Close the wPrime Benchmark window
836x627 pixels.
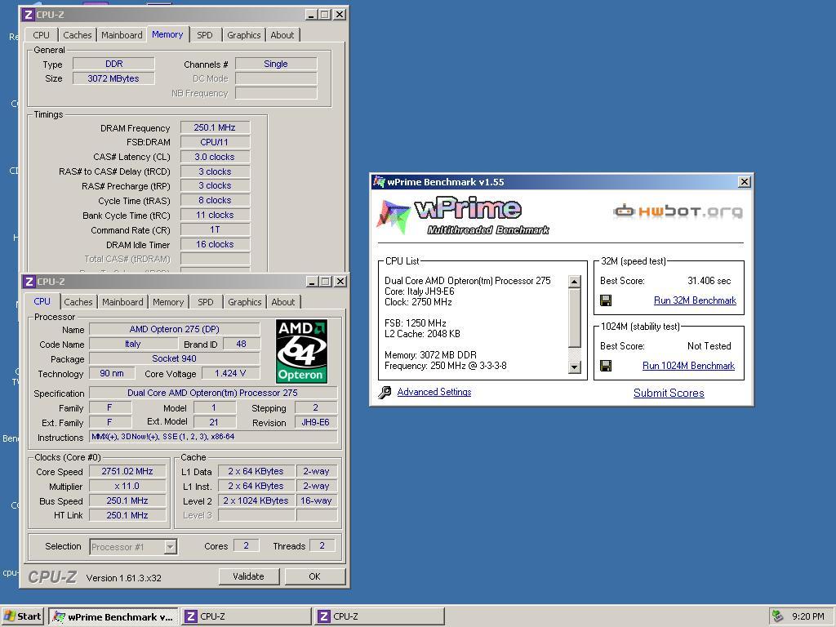(745, 182)
